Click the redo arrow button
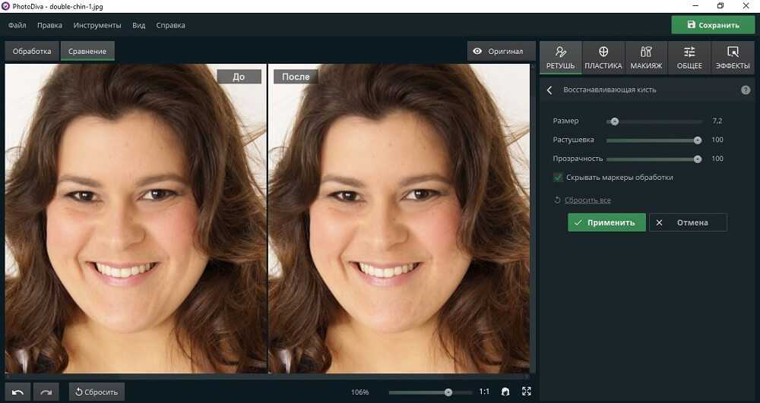The image size is (760, 403). pyautogui.click(x=46, y=392)
